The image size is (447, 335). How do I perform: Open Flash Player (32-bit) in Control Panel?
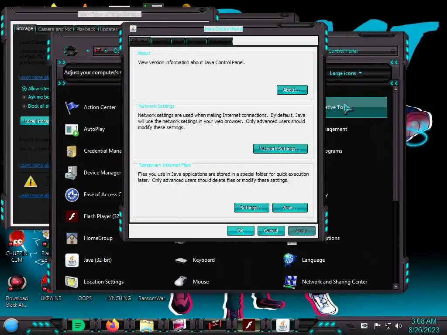[x=93, y=216]
